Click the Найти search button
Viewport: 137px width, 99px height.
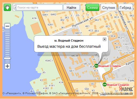71,8
